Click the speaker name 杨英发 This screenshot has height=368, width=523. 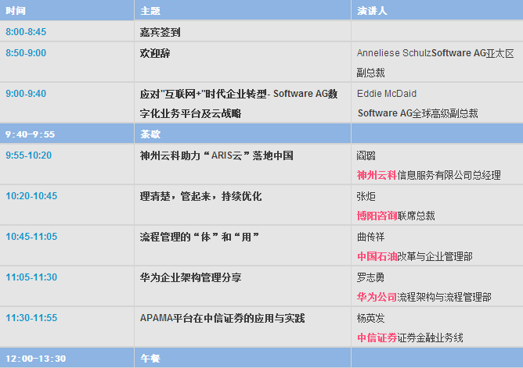(370, 318)
